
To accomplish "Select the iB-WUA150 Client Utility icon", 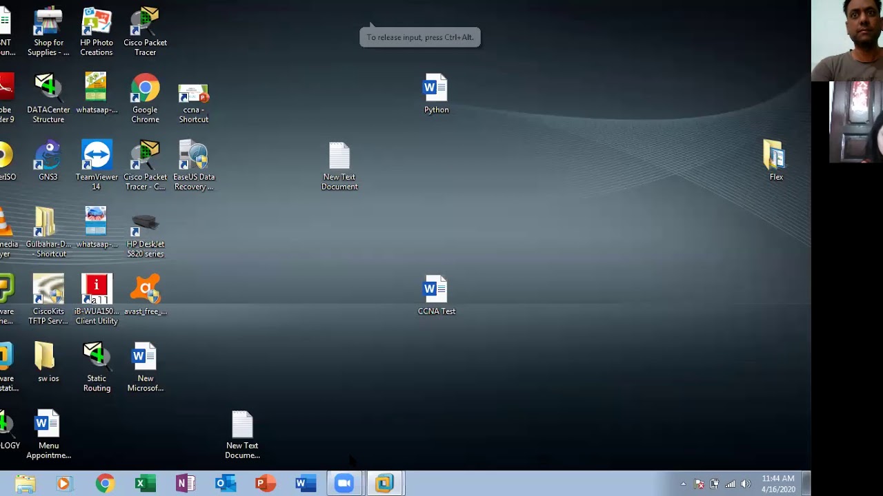I will pos(97,300).
